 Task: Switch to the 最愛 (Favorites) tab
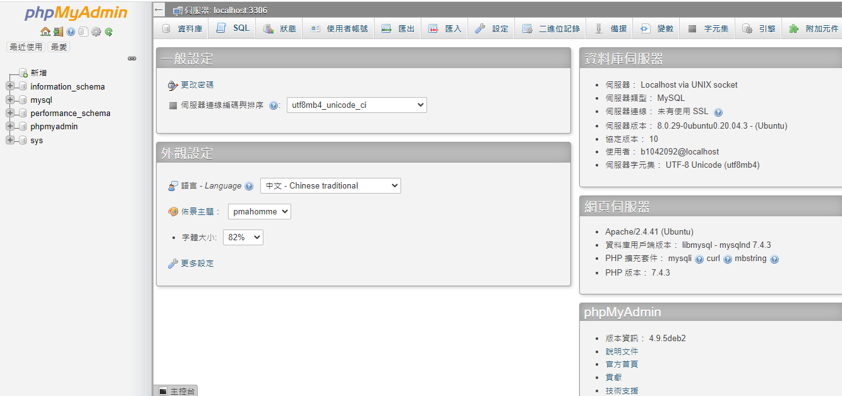tap(58, 46)
